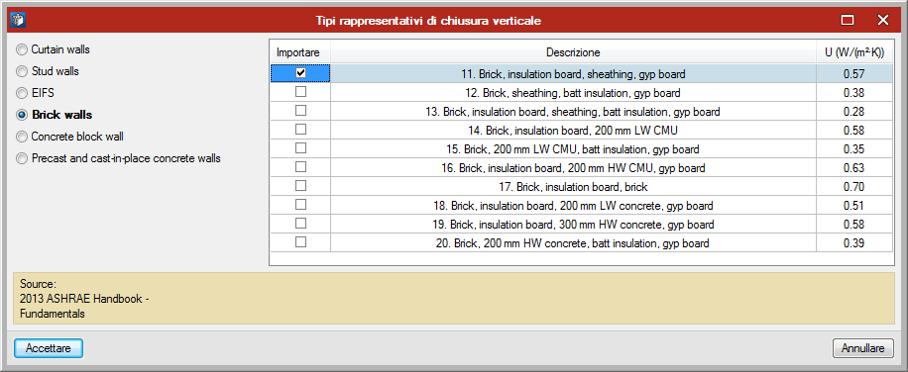Cancel with the Annullare button
908x372 pixels.
coord(862,348)
